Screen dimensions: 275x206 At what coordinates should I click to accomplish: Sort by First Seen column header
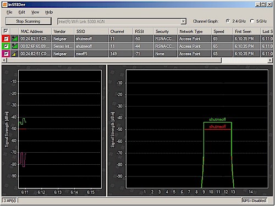tap(246, 31)
